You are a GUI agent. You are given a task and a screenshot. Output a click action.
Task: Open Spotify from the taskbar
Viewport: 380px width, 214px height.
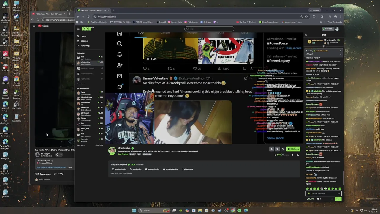coord(239,210)
